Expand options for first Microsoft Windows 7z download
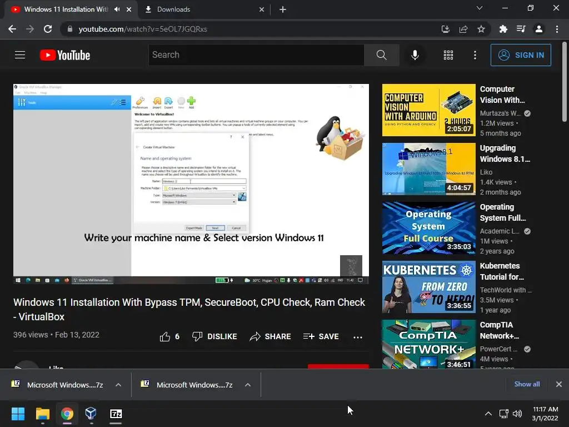The width and height of the screenshot is (569, 427). point(118,385)
